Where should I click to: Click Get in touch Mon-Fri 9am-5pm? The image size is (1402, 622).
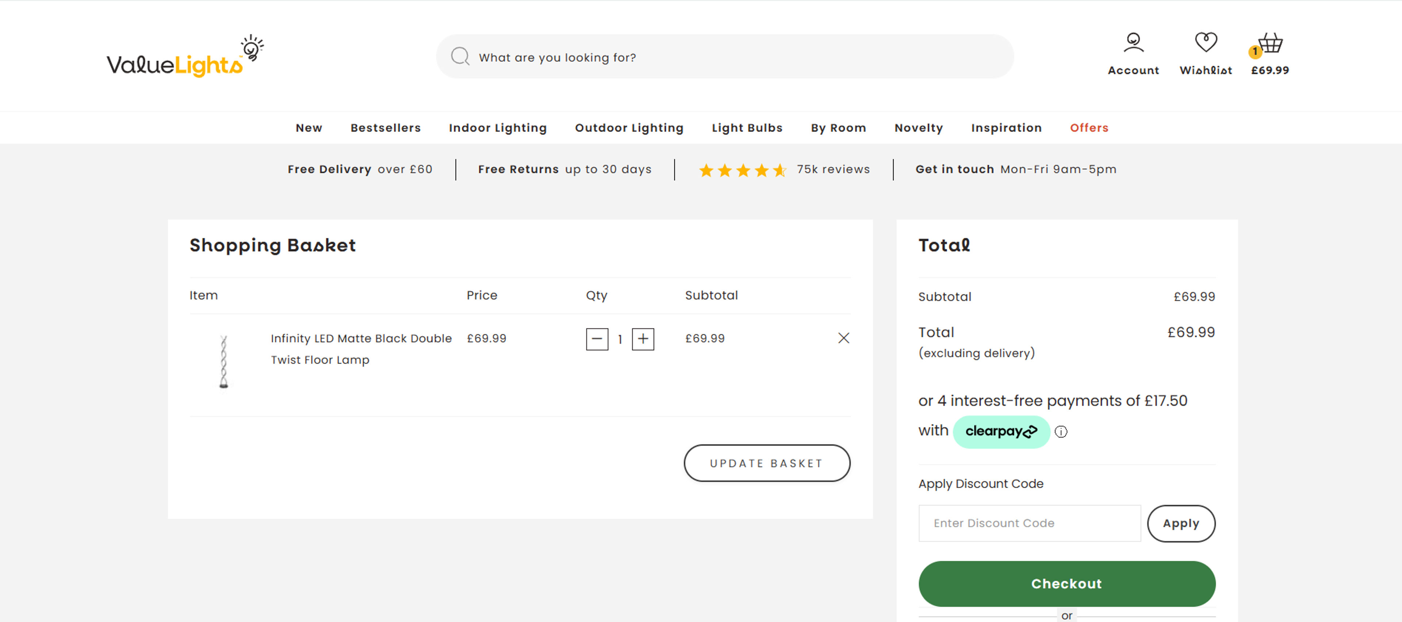click(x=1016, y=169)
